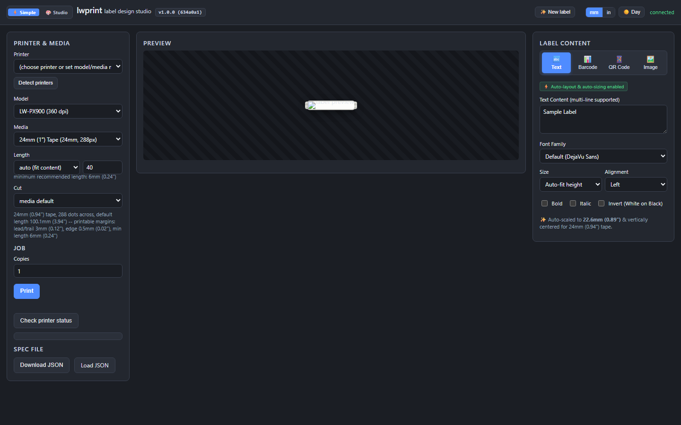Click the Auto-layout & auto-sizing enabled badge

(x=584, y=86)
